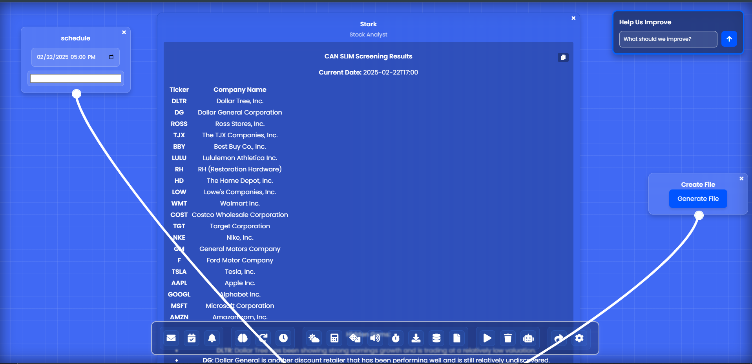
Task: Click the TSLA ticker cell
Action: pos(179,272)
